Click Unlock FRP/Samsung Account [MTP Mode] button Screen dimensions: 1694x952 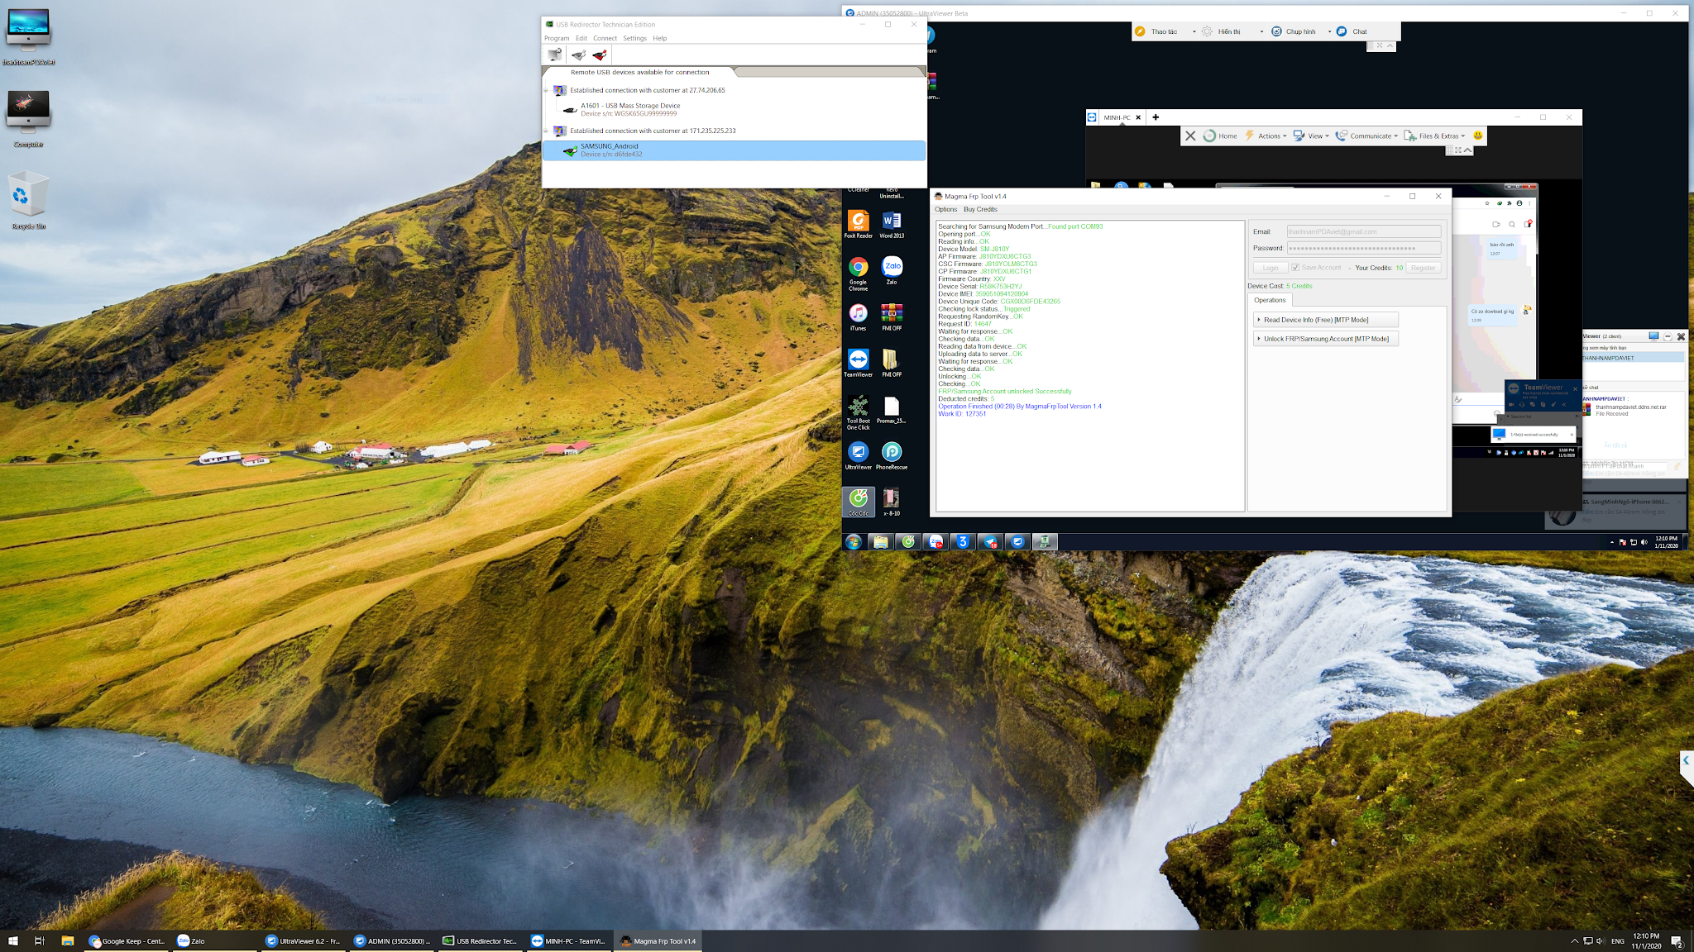click(1325, 339)
